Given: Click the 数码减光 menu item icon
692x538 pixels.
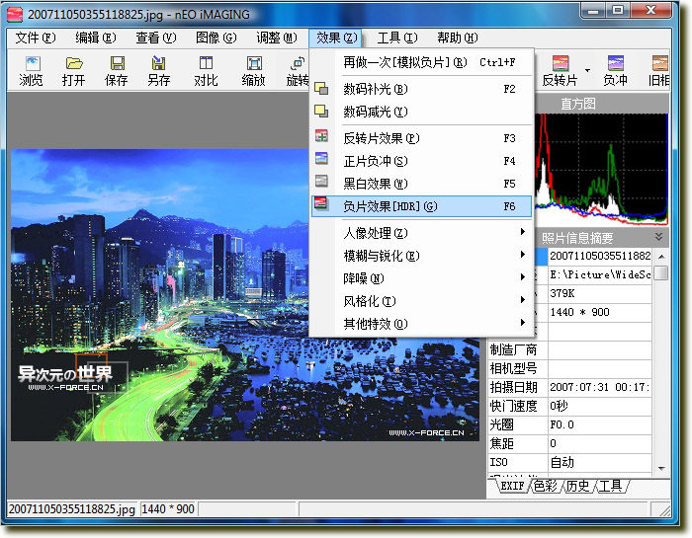Looking at the screenshot, I should 321,111.
